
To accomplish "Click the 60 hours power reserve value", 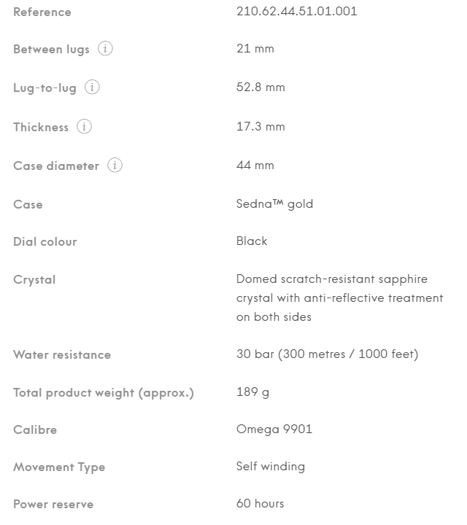I will tap(260, 504).
